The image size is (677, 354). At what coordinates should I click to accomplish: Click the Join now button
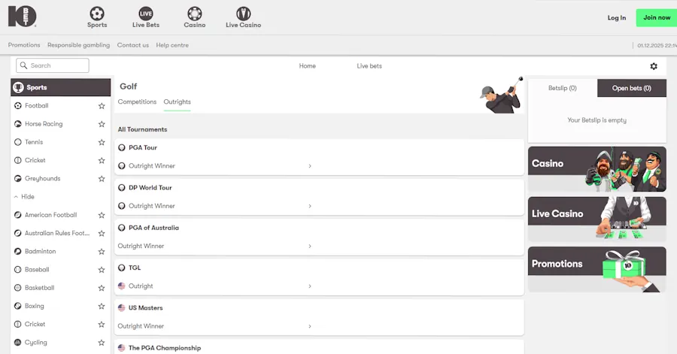(656, 18)
